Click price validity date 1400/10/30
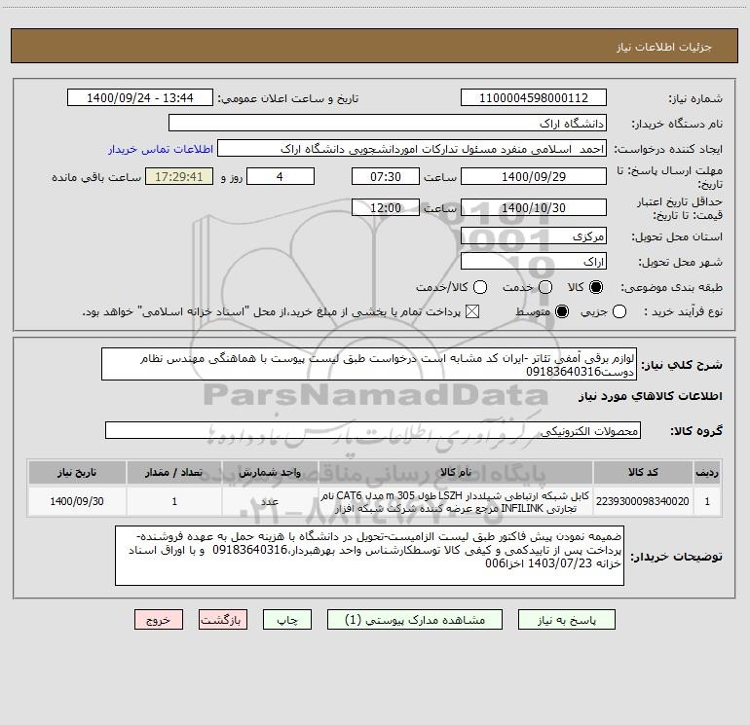 click(x=534, y=207)
